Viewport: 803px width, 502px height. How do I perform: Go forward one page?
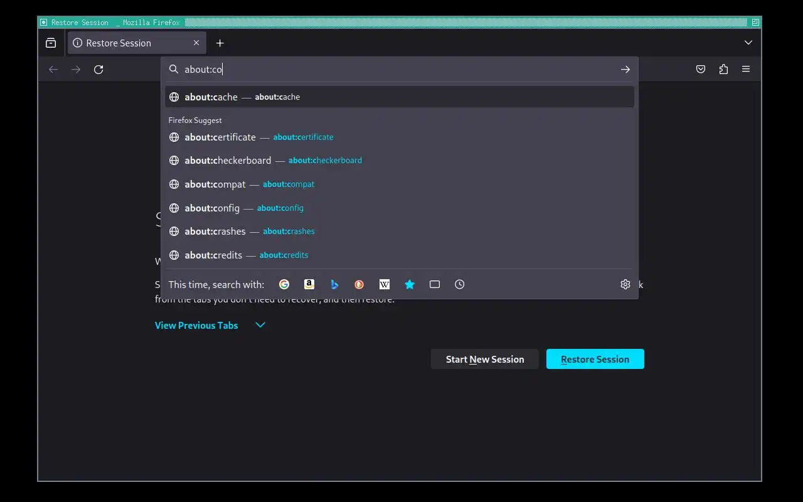pyautogui.click(x=76, y=69)
